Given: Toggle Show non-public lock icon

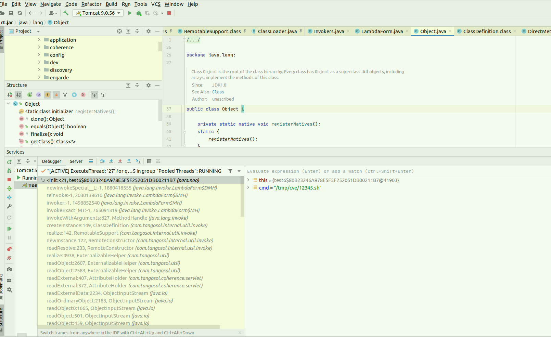Looking at the screenshot, I should [56, 95].
